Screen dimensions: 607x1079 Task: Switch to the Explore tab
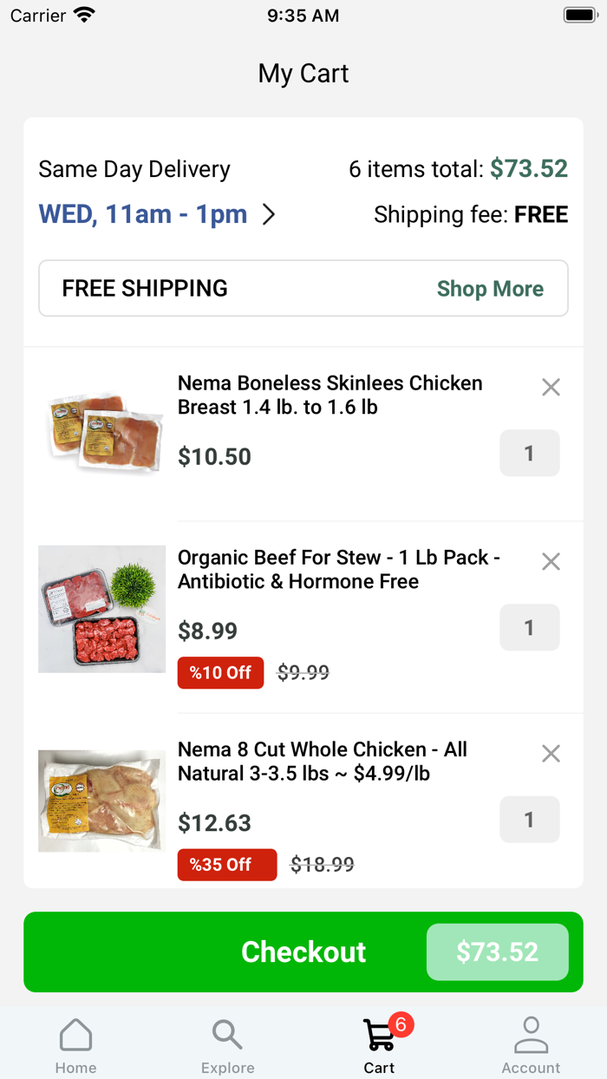pos(227,1043)
